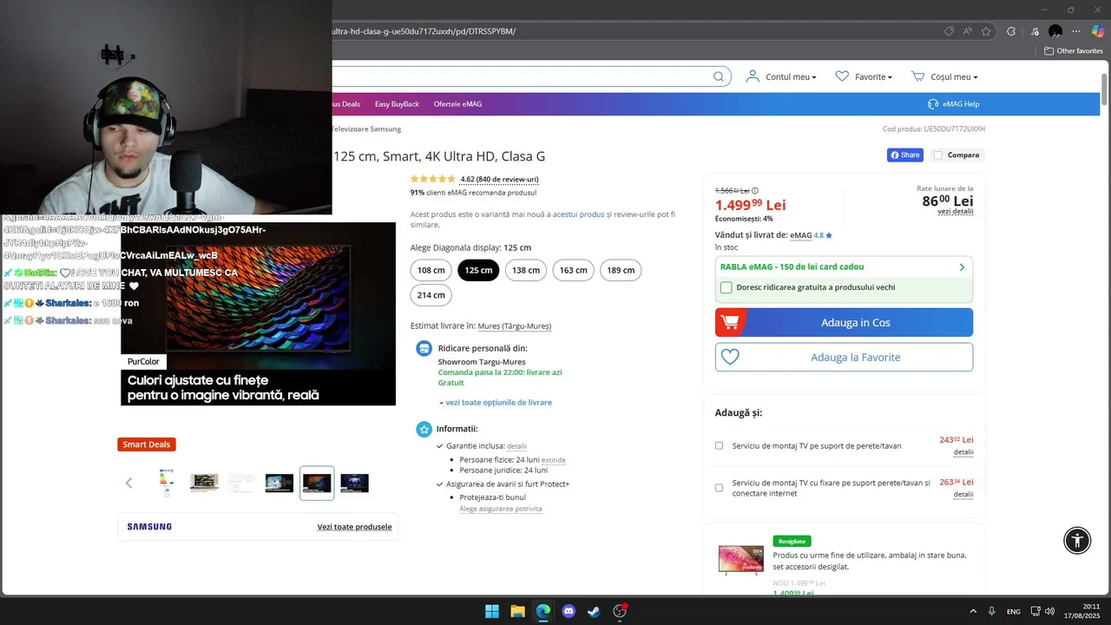
Task: Choose the 214 cm diagonal option
Action: pyautogui.click(x=431, y=295)
